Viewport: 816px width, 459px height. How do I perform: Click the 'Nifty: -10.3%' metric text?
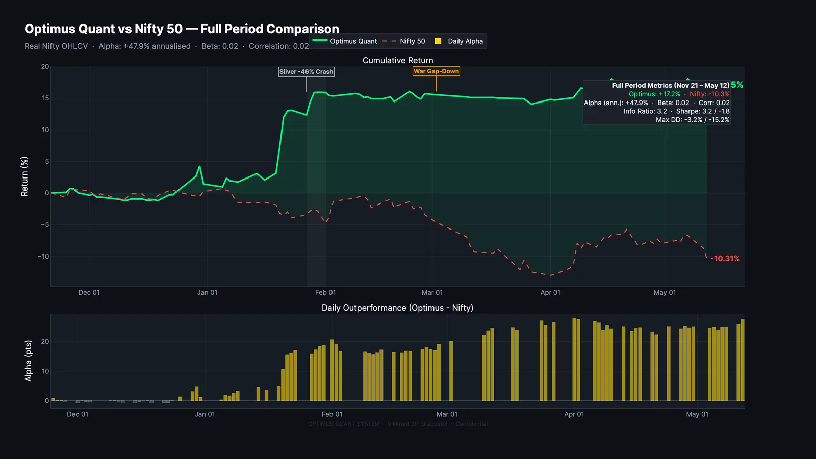[709, 94]
